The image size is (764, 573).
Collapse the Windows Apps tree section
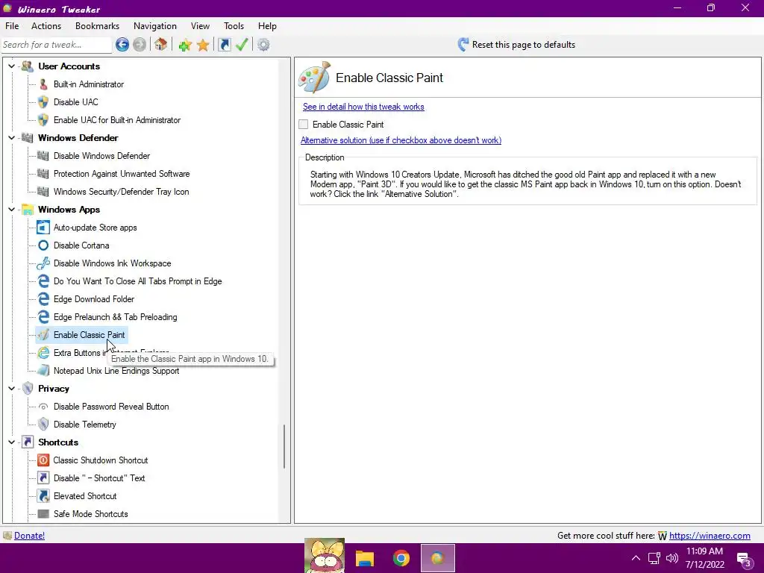[12, 210]
